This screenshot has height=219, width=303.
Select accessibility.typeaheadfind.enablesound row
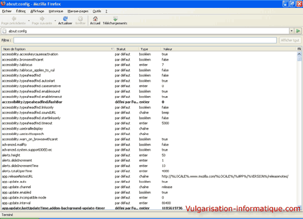[149, 91]
